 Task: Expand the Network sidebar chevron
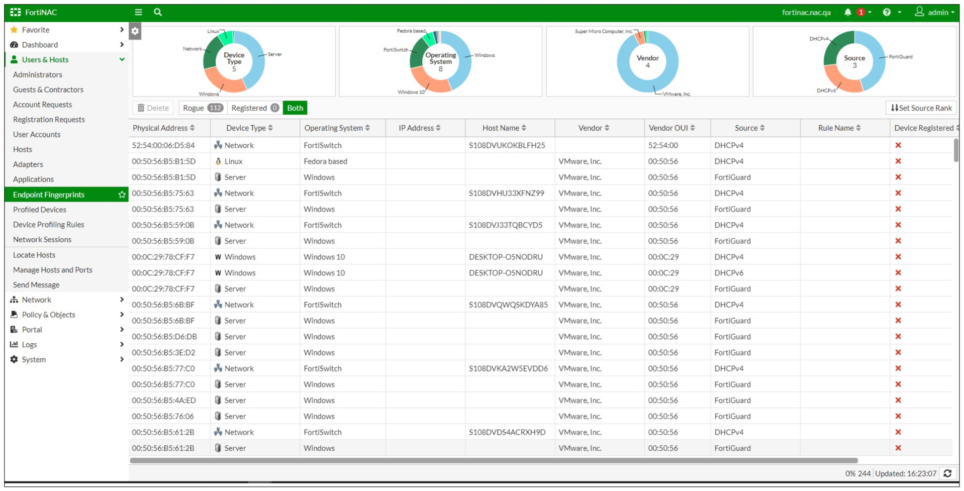point(122,300)
